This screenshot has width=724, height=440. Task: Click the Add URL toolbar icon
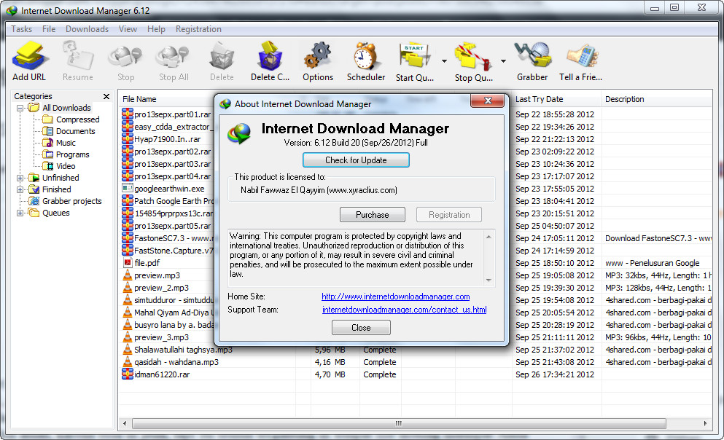tap(29, 56)
